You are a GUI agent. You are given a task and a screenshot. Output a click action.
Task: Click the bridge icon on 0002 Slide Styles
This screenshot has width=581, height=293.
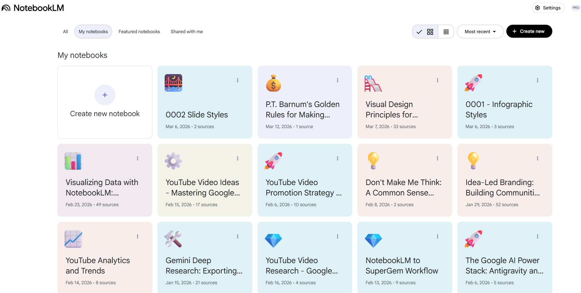[x=173, y=83]
